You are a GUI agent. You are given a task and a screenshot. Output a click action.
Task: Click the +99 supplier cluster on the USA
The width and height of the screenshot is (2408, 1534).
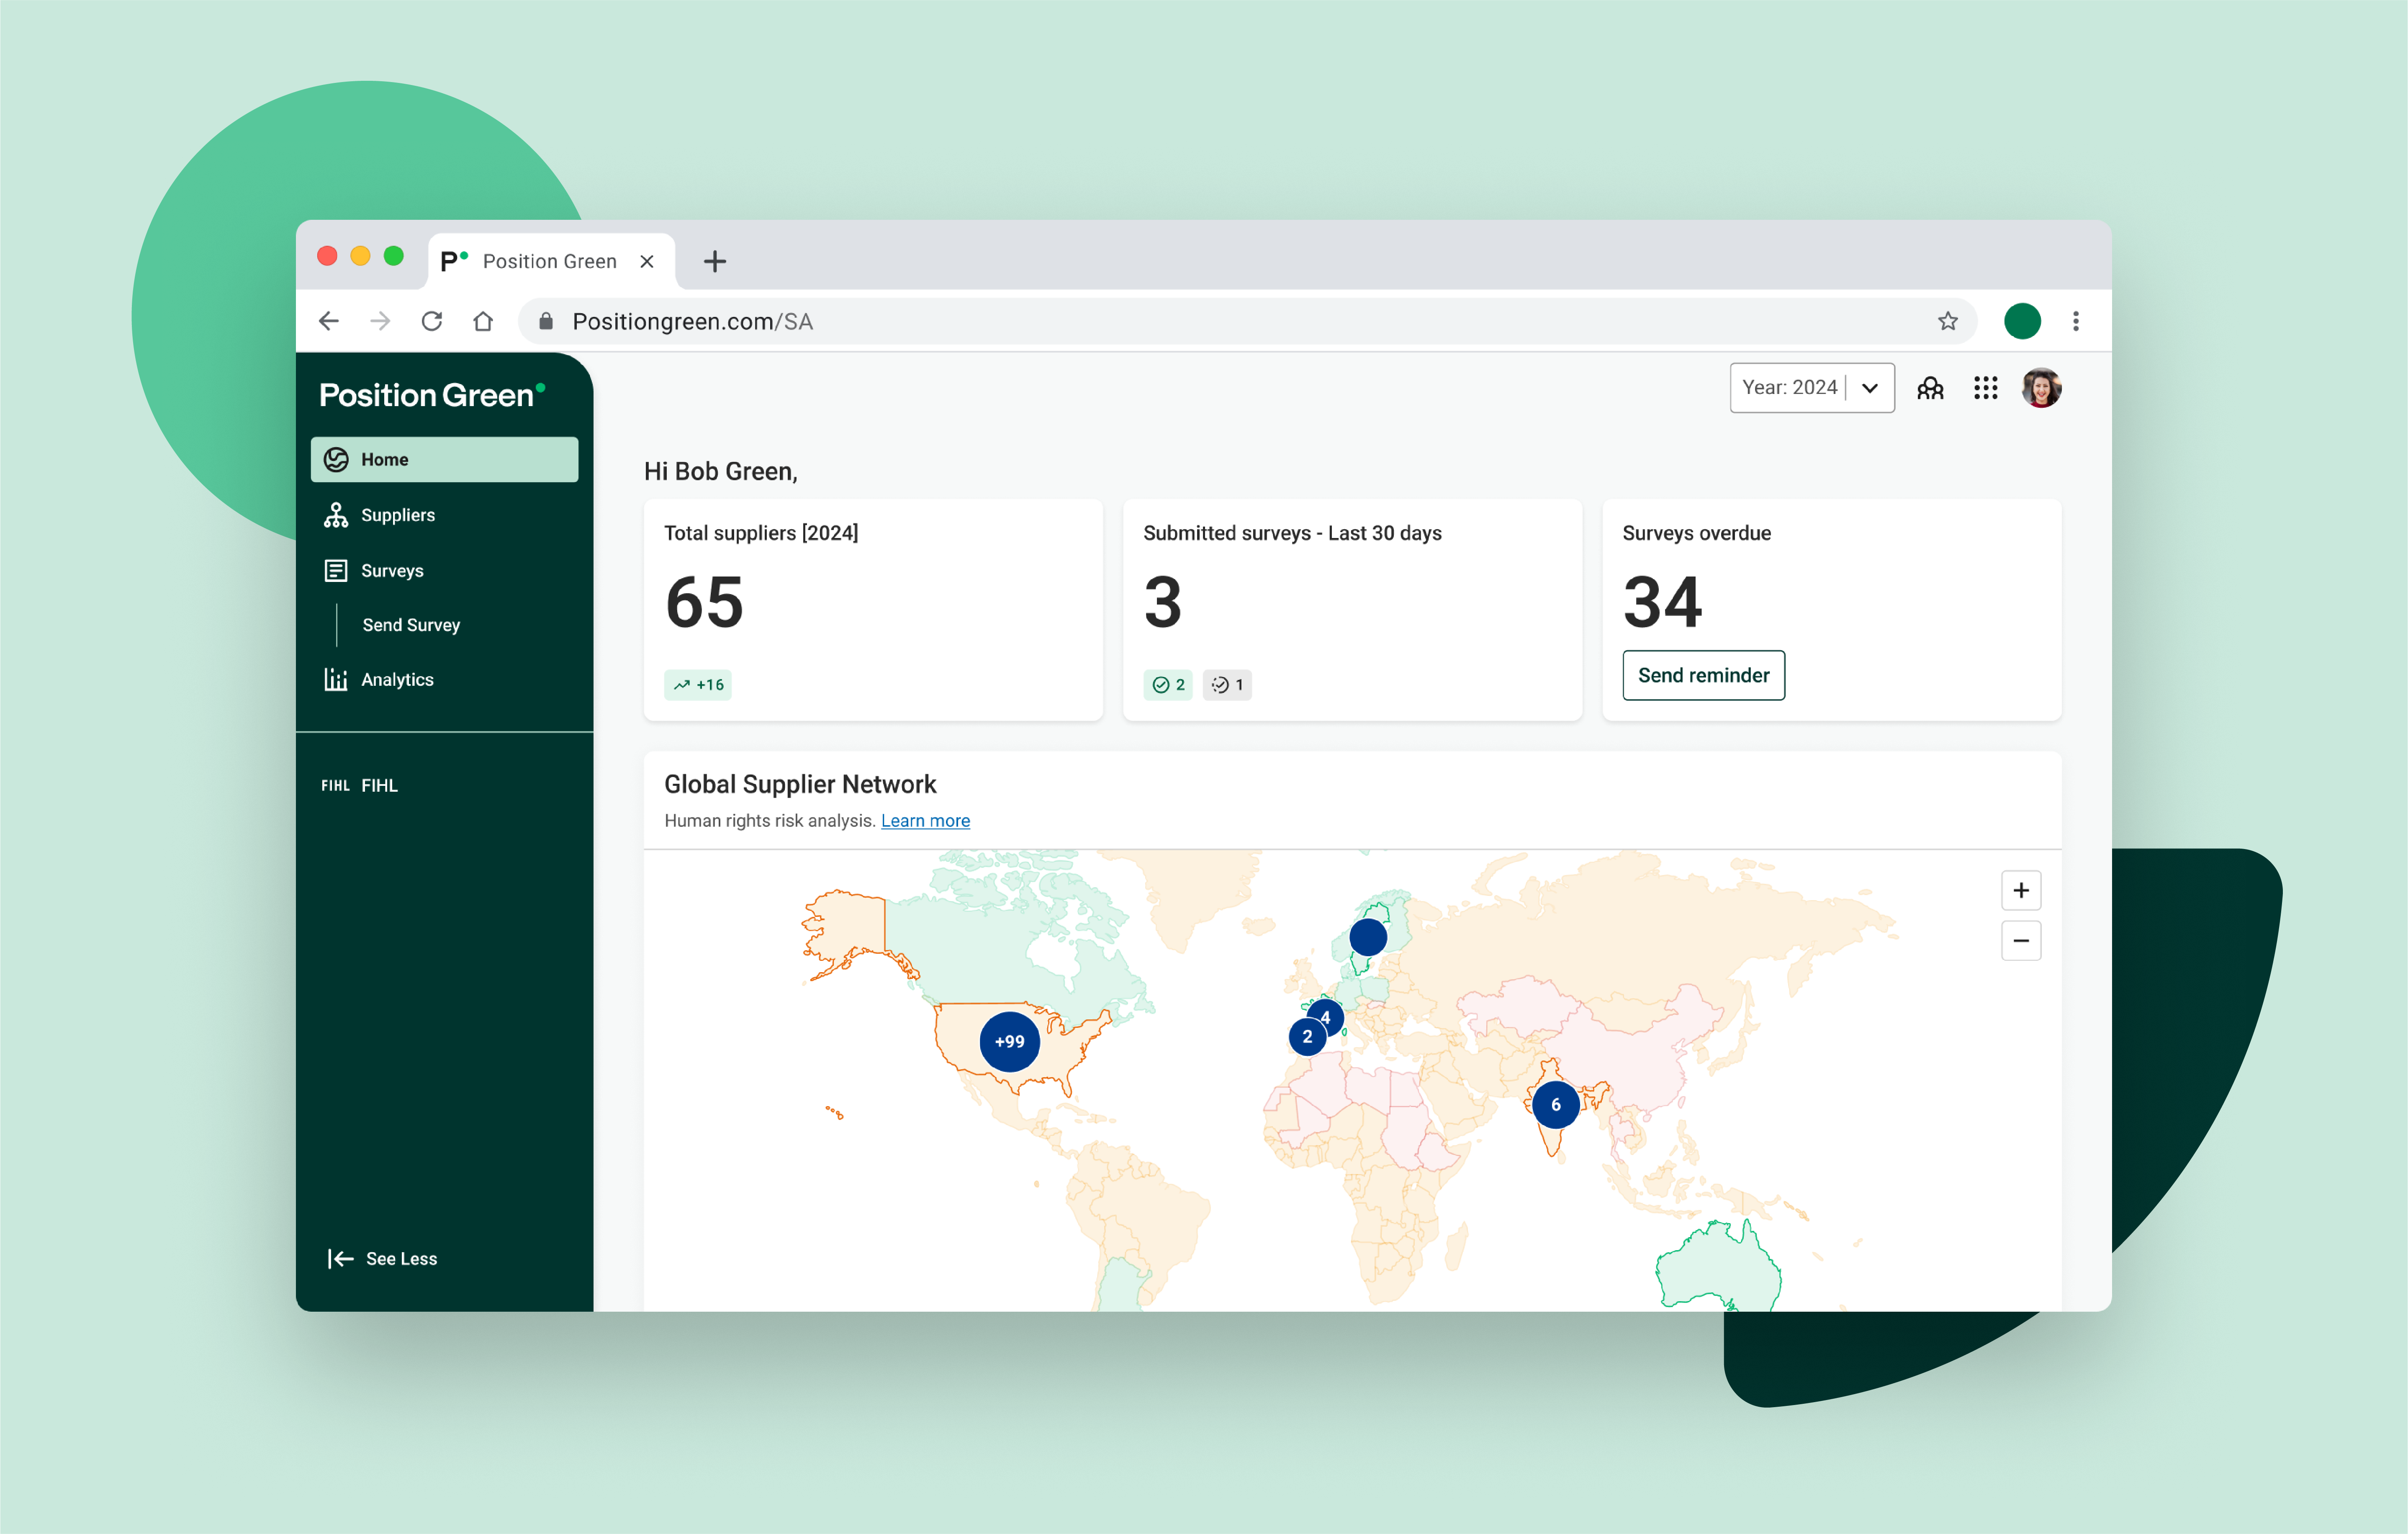1009,1041
